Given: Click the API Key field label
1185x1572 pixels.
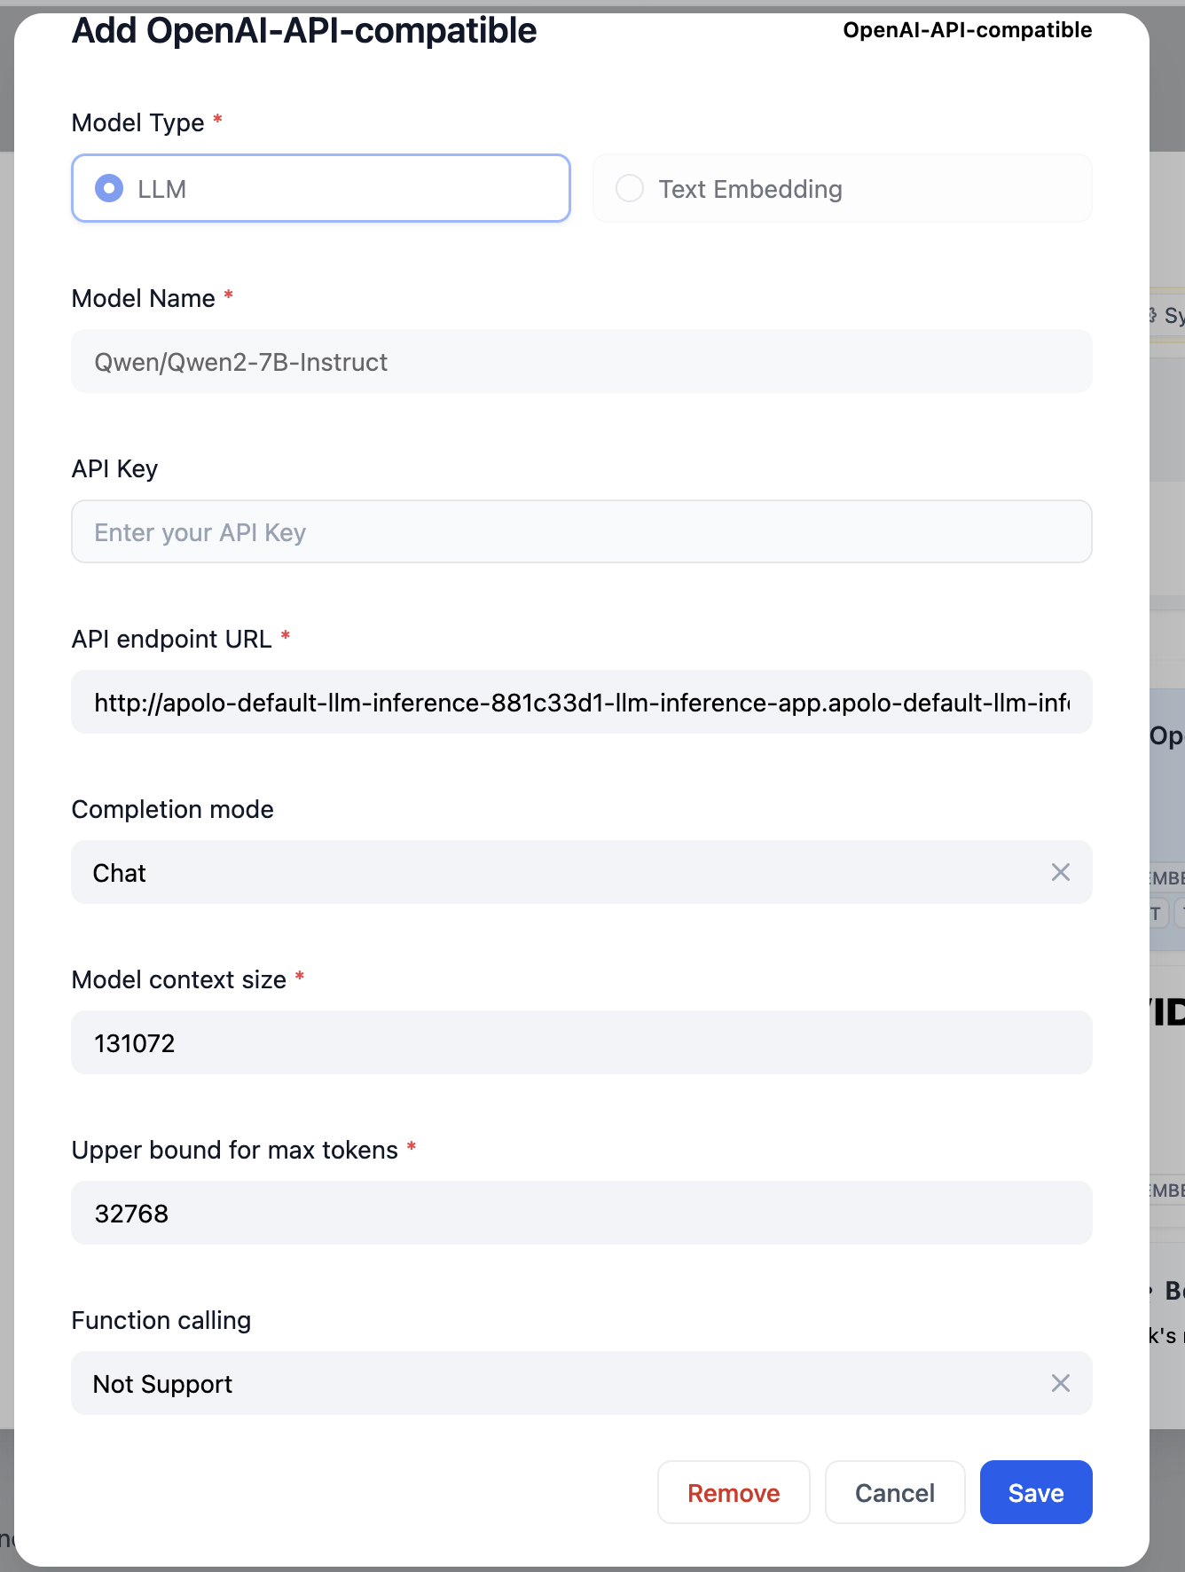Looking at the screenshot, I should tap(114, 468).
